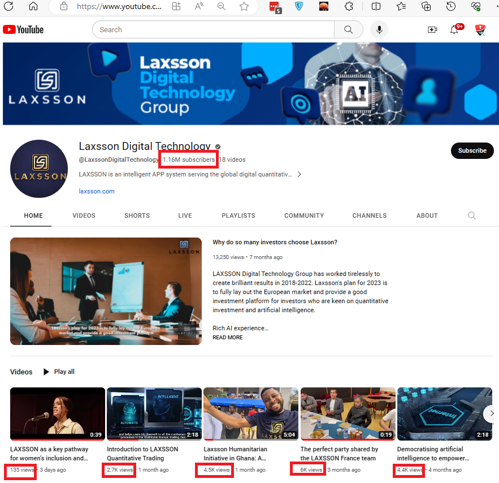499x483 pixels.
Task: Click the Laxsson channel profile picture
Action: 39,169
